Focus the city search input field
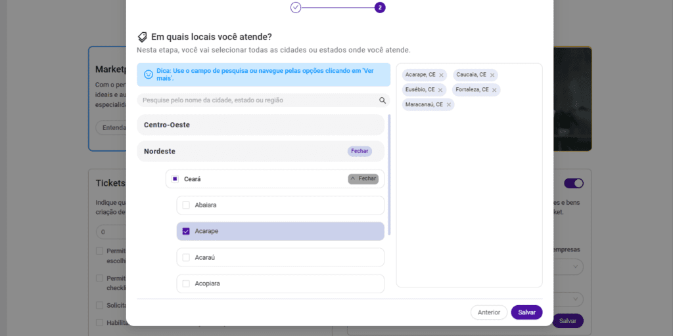The image size is (673, 336). tap(256, 100)
